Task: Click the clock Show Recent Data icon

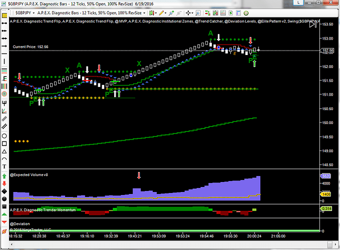Action: 246,13
